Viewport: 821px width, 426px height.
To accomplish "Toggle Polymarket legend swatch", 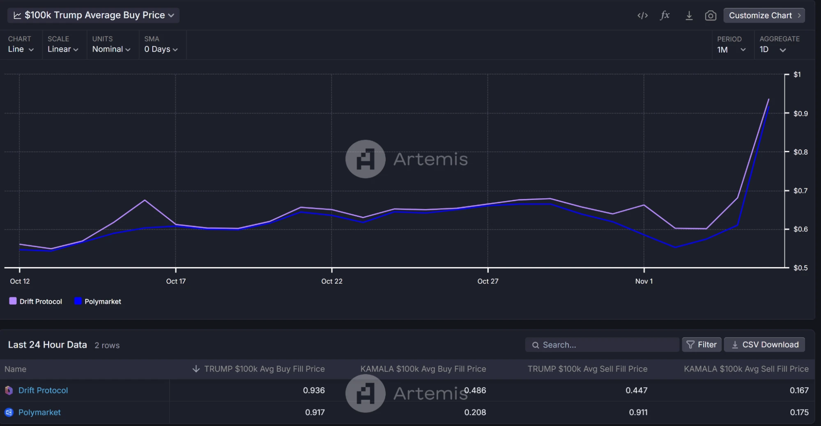I will [x=78, y=301].
